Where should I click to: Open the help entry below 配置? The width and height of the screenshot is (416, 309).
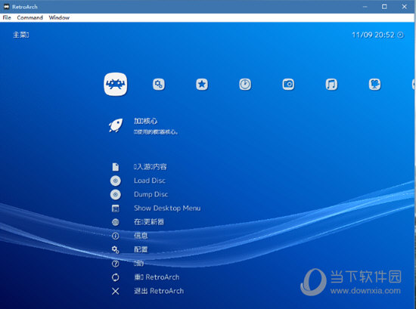[138, 264]
